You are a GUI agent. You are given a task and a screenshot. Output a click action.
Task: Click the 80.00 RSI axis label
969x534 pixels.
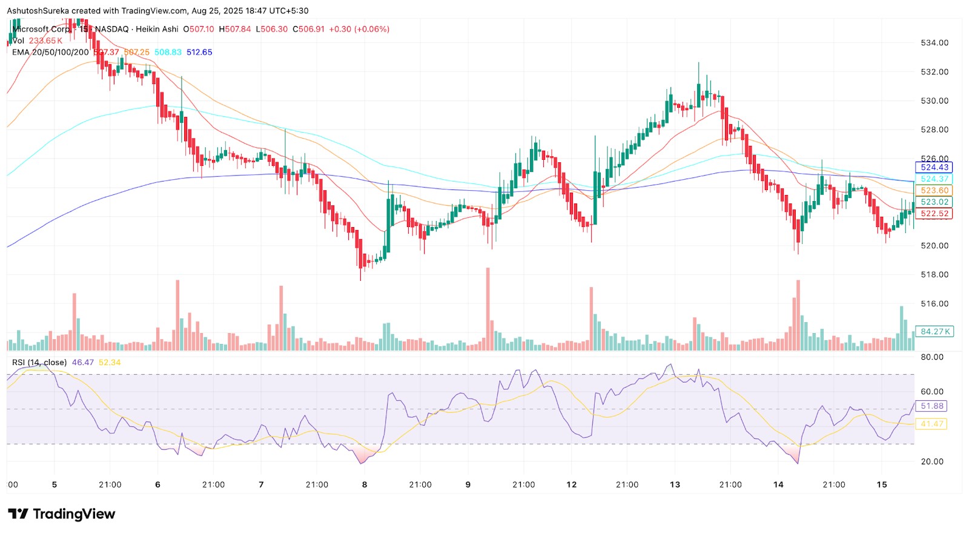tap(932, 357)
